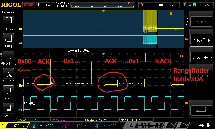The width and height of the screenshot is (215, 129).
Task: Click the muted speaker sound icon
Action: point(209,125)
